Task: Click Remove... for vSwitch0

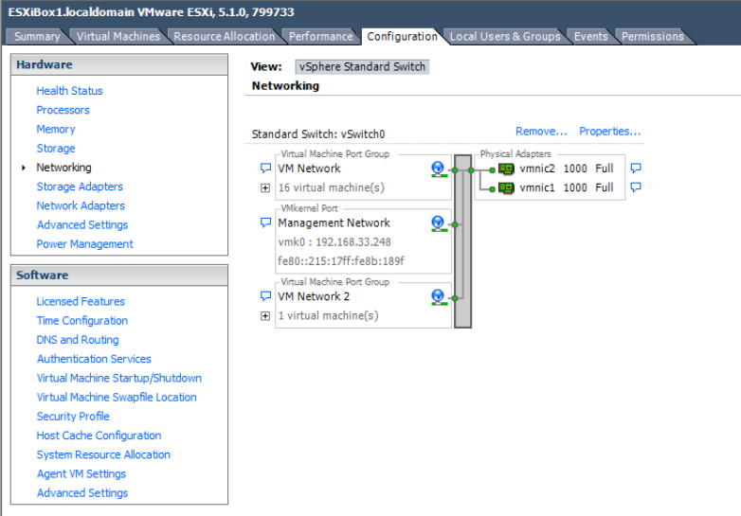Action: [541, 132]
